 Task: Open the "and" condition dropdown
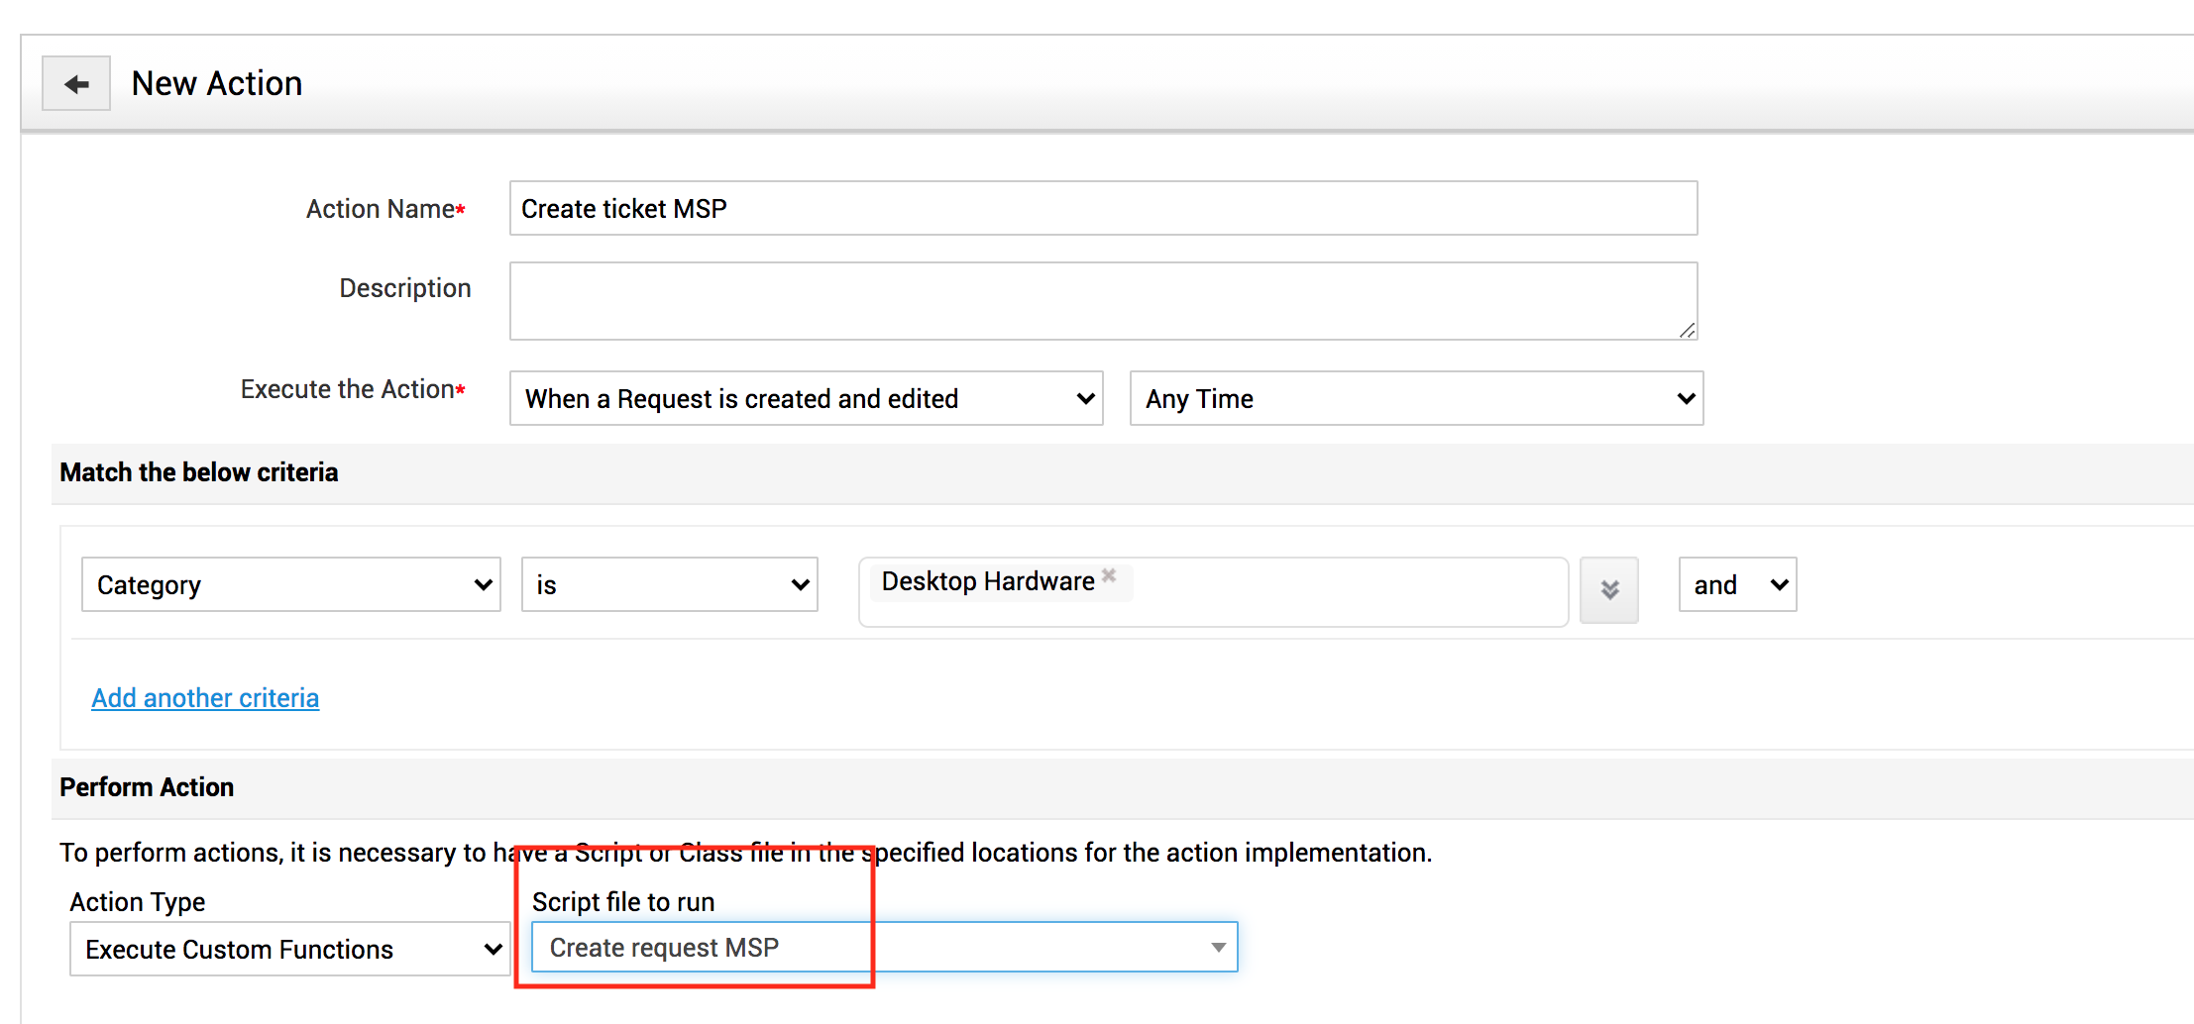[x=1737, y=585]
